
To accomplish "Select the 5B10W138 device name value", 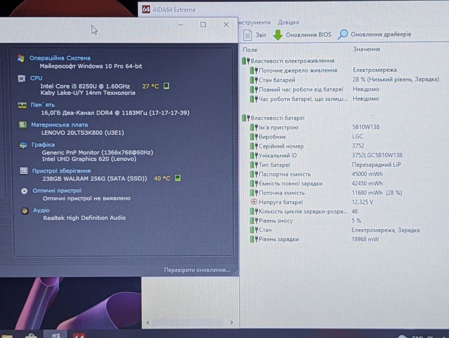I will click(x=366, y=127).
